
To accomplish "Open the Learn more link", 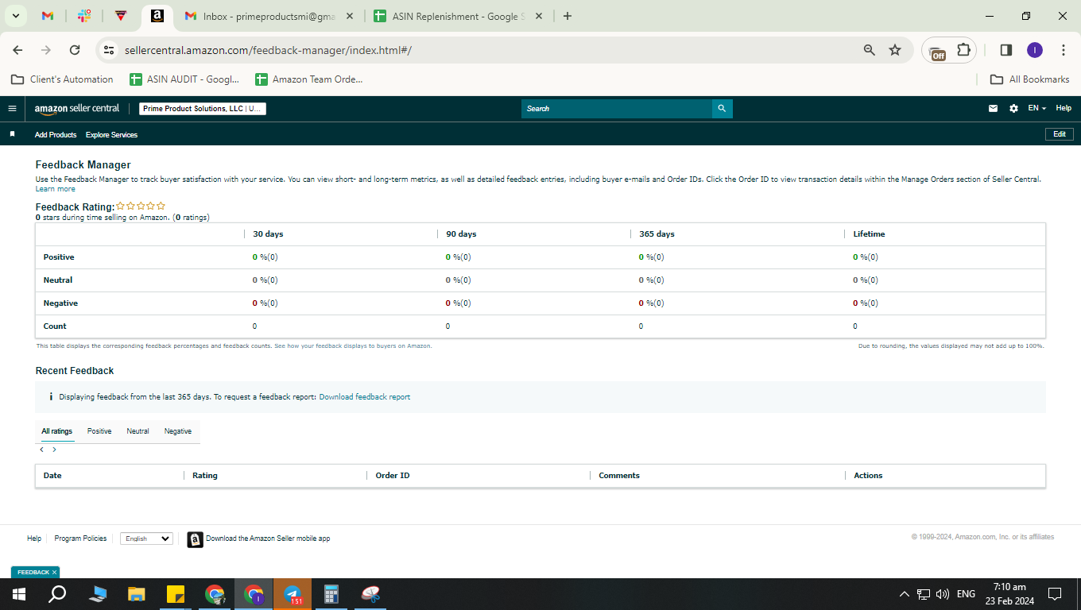I will 56,189.
